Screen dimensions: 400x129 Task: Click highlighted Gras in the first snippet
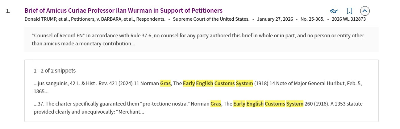[x=165, y=83]
